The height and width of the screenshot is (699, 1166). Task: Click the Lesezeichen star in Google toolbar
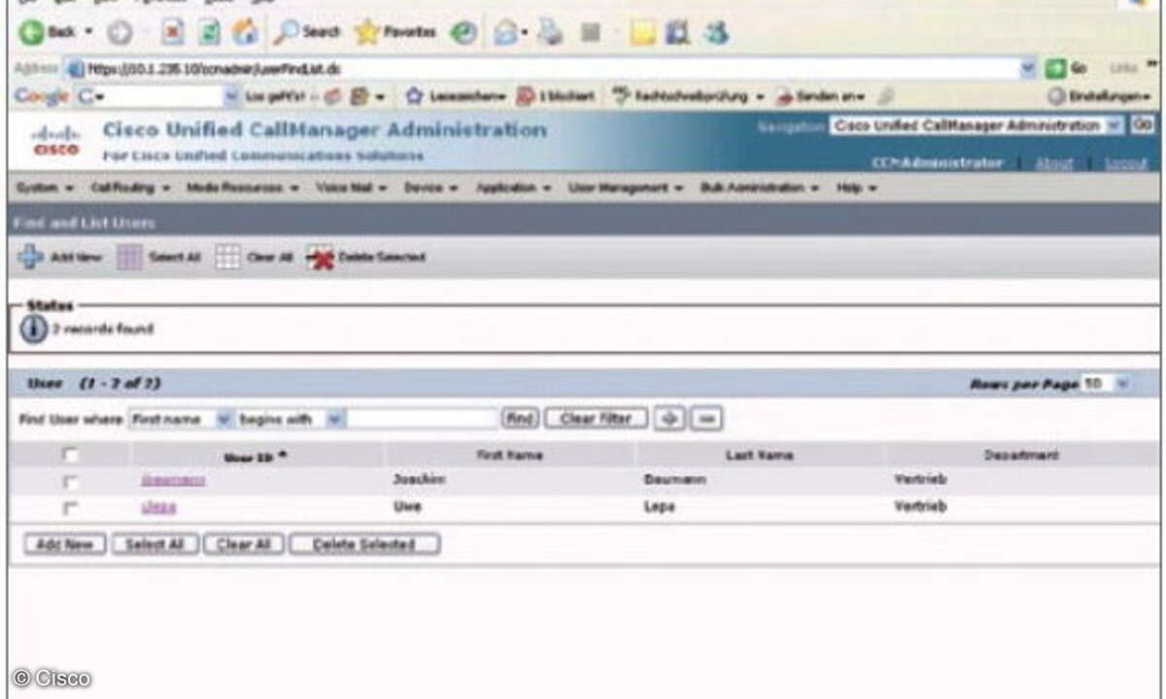(x=414, y=96)
